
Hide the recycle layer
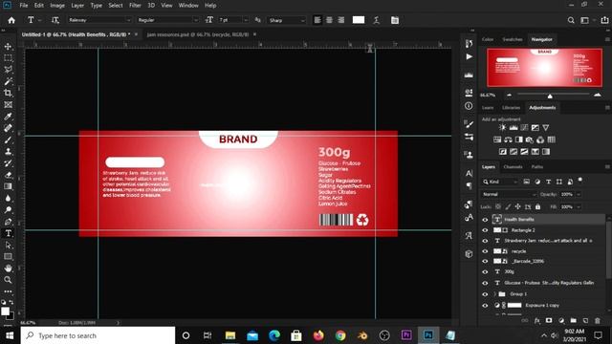click(485, 251)
